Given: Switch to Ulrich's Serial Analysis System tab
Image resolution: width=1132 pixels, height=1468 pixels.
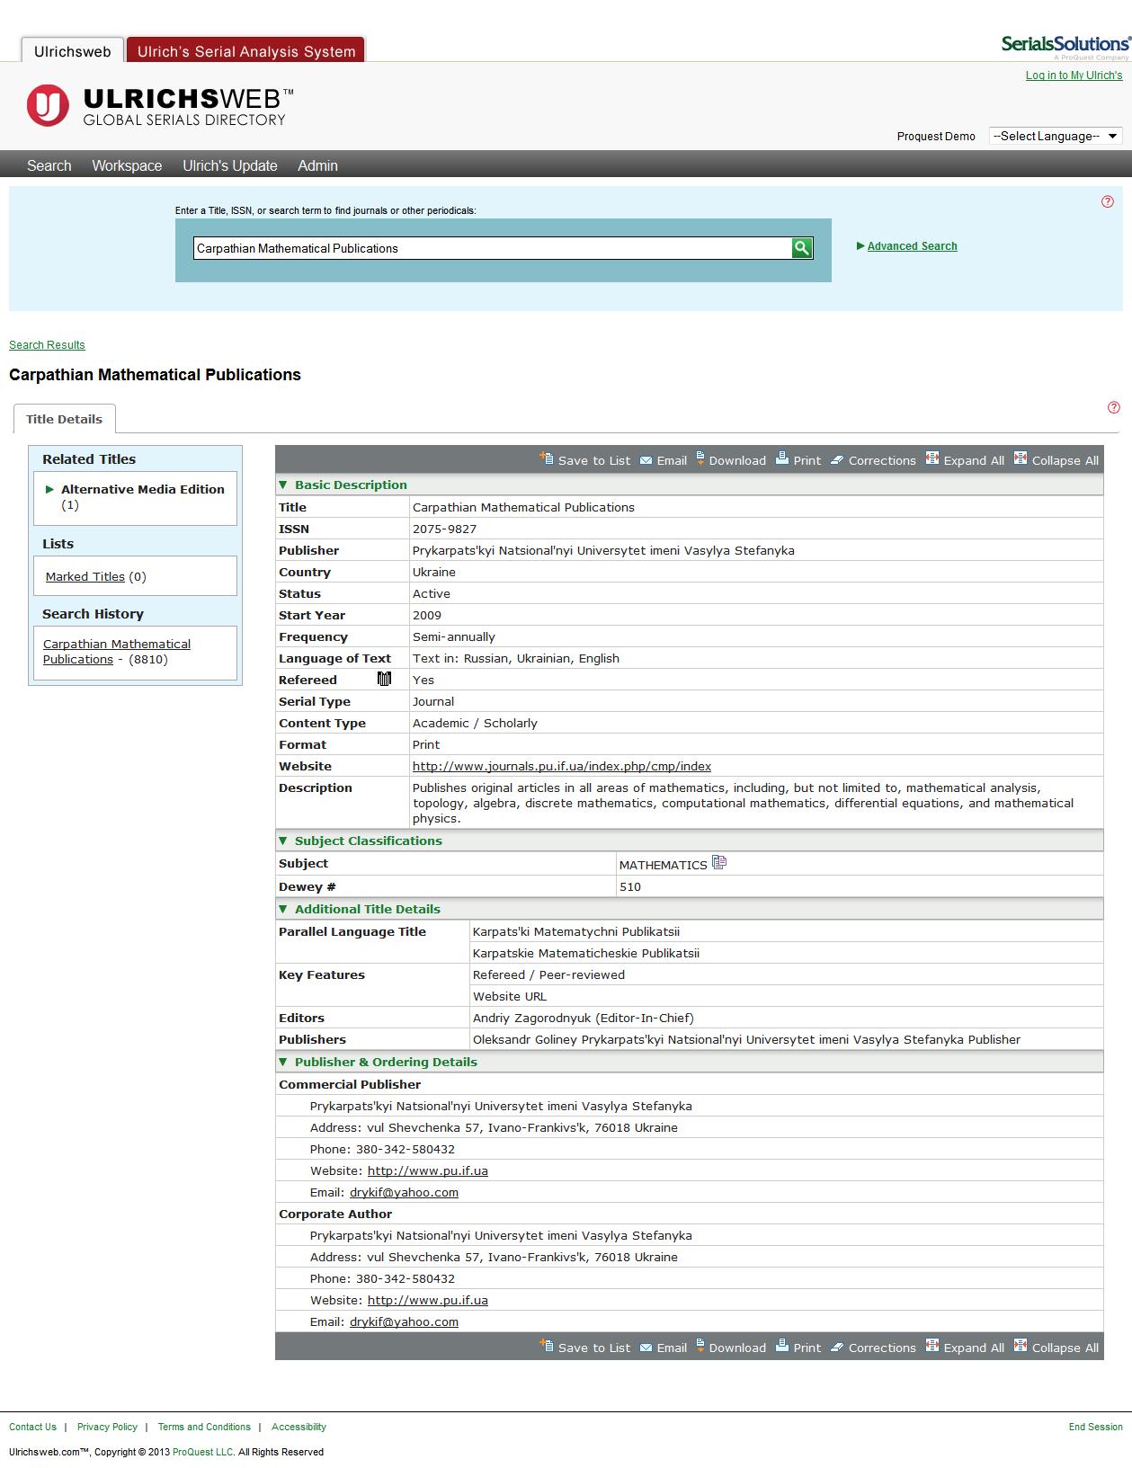Looking at the screenshot, I should 245,51.
